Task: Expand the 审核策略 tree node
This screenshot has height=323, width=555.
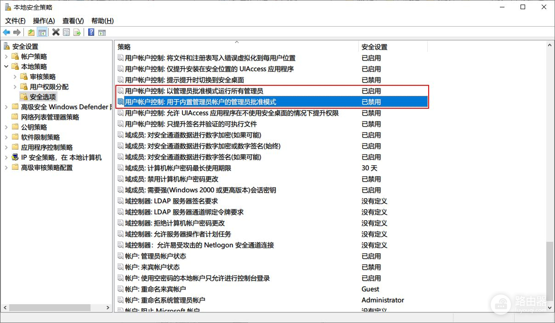Action: 15,77
